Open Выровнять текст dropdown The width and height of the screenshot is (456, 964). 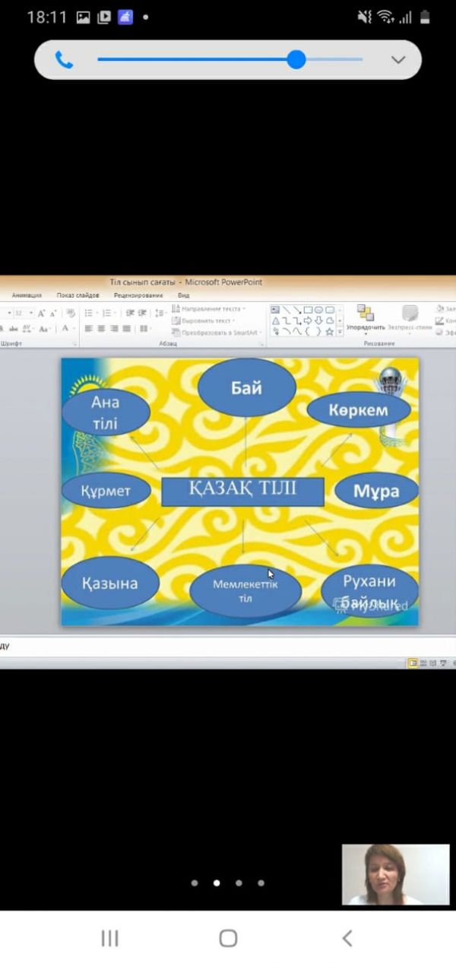[205, 321]
